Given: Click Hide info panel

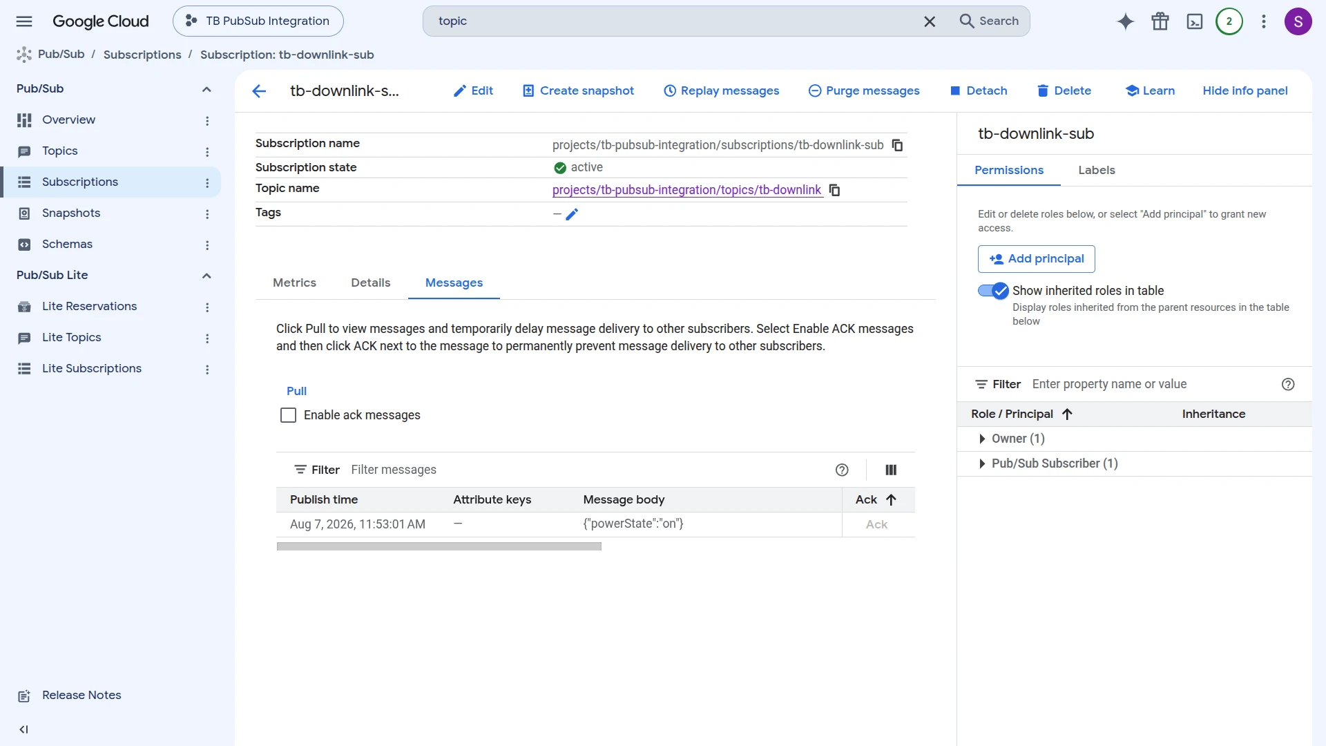Looking at the screenshot, I should coord(1245,91).
